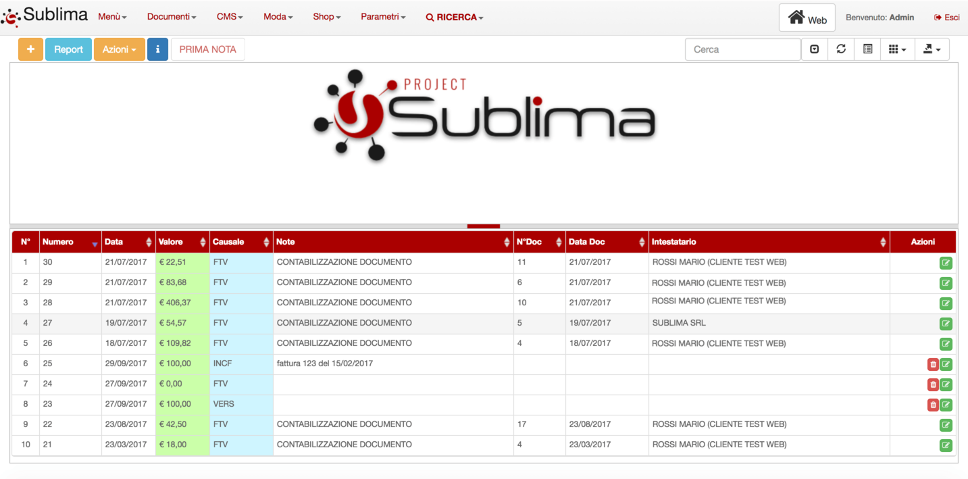Click the red panel collapse handle
Viewport: 968px width, 479px height.
[x=484, y=226]
